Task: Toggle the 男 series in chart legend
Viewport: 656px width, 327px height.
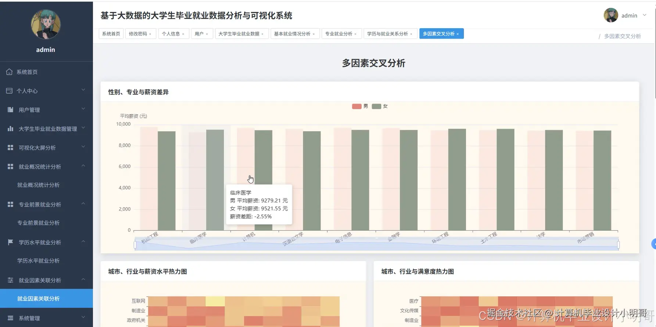Action: tap(360, 106)
